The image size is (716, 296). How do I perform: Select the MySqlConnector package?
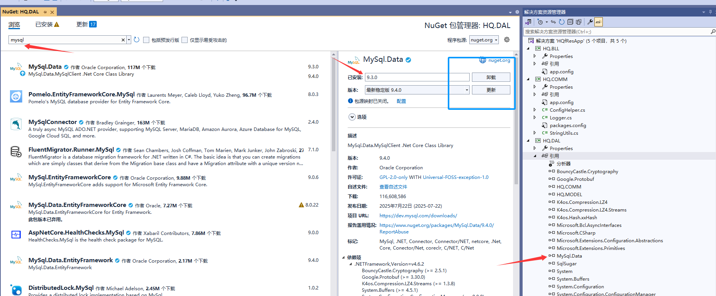pyautogui.click(x=165, y=129)
